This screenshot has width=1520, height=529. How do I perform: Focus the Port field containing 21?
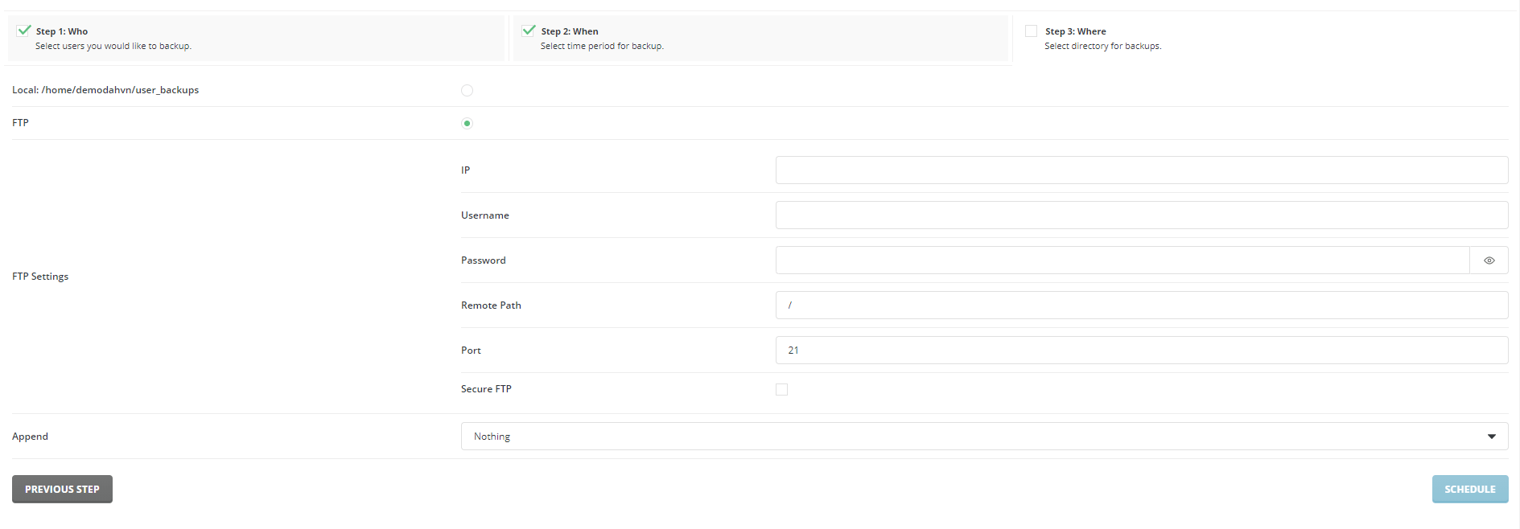coord(1141,351)
